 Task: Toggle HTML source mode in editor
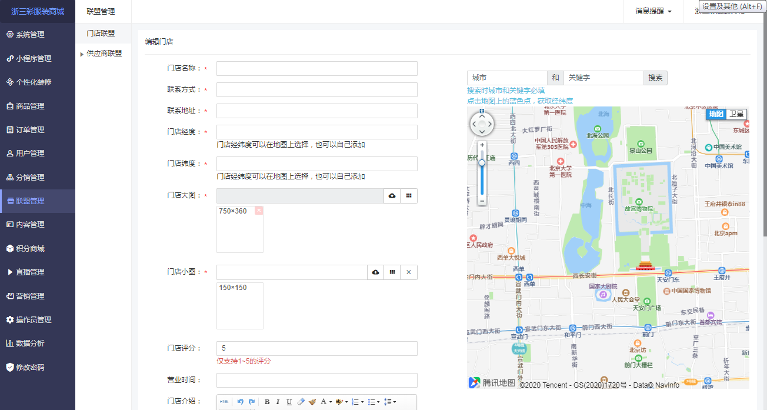(x=224, y=402)
